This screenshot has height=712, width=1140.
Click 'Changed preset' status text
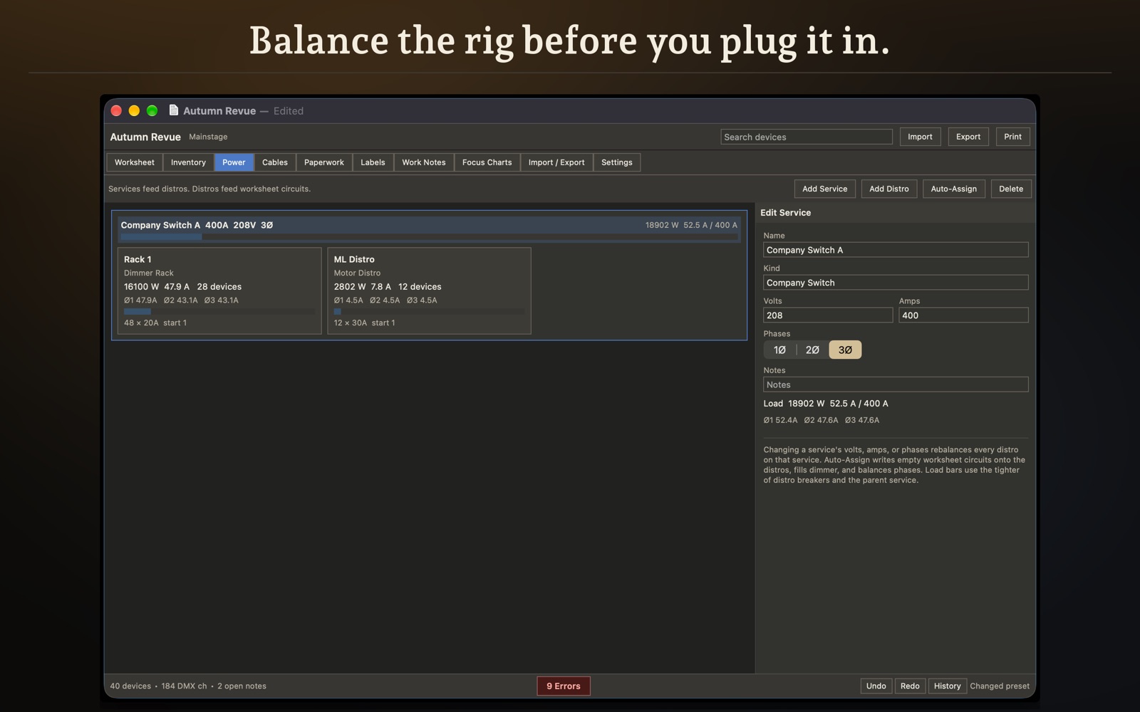(1000, 686)
